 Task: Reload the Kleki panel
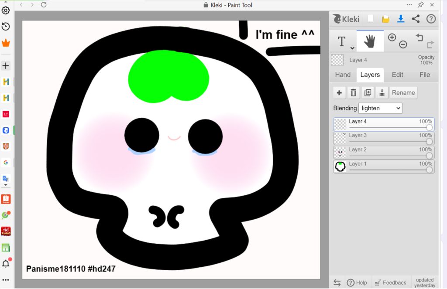point(44,4)
